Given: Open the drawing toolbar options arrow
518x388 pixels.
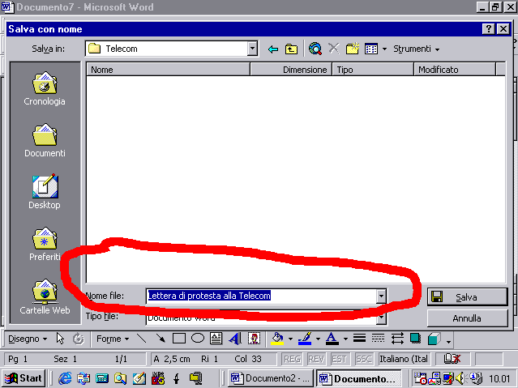Looking at the screenshot, I should (x=448, y=342).
